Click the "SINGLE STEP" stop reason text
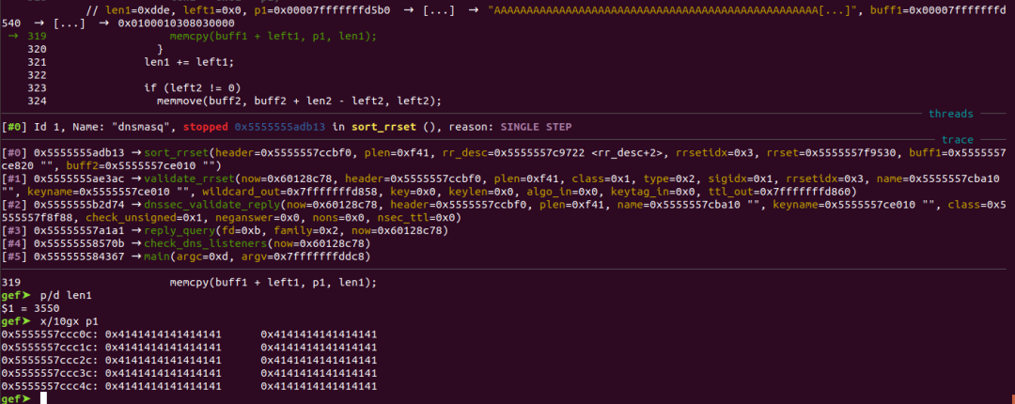 [x=536, y=127]
